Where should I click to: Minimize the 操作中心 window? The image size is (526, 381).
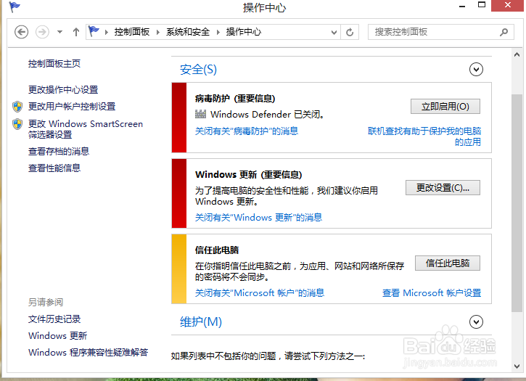coord(462,6)
